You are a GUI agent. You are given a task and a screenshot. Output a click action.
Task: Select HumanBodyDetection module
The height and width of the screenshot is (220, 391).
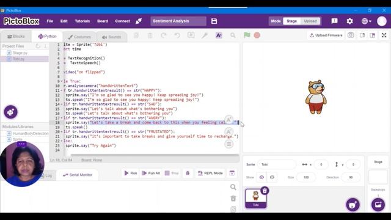tap(27, 133)
